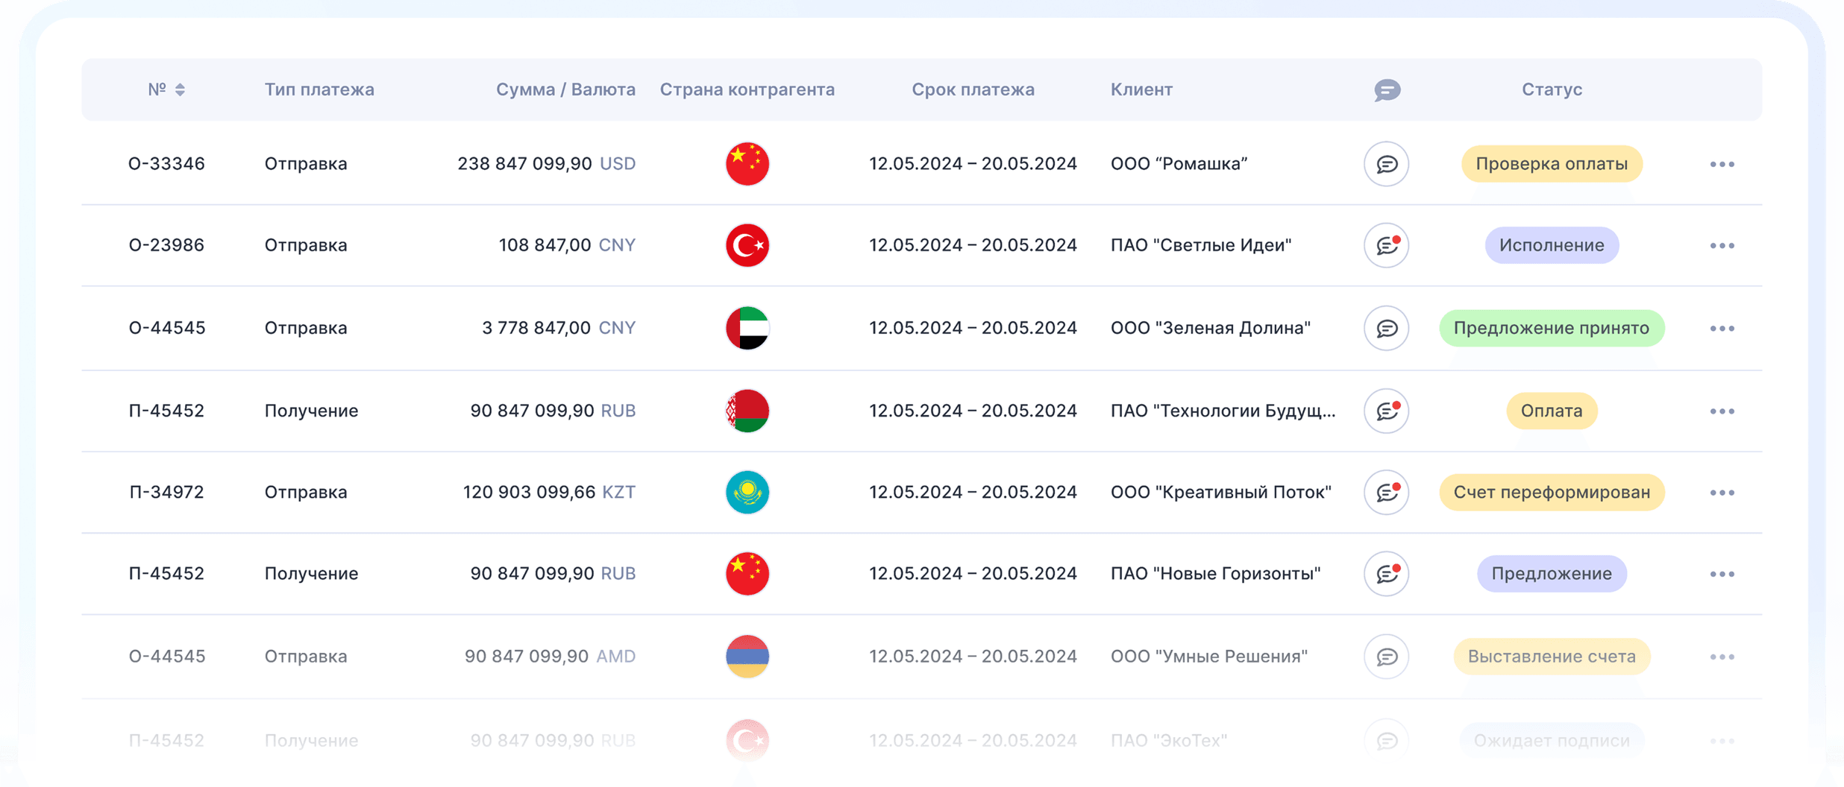This screenshot has height=787, width=1844.
Task: Click client name ООО "Ромашка"
Action: [x=1179, y=164]
